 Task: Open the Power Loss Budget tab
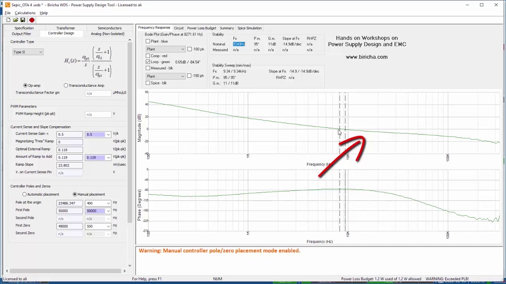tap(202, 28)
